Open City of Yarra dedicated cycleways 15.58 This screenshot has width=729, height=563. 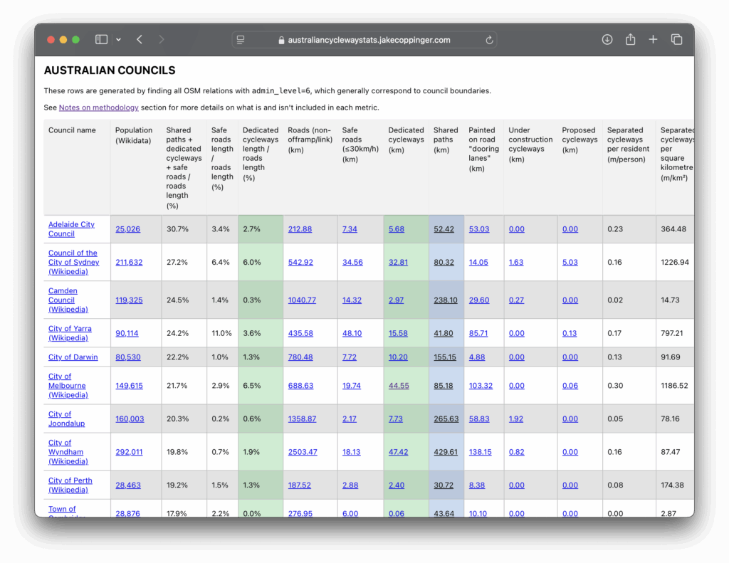point(398,333)
